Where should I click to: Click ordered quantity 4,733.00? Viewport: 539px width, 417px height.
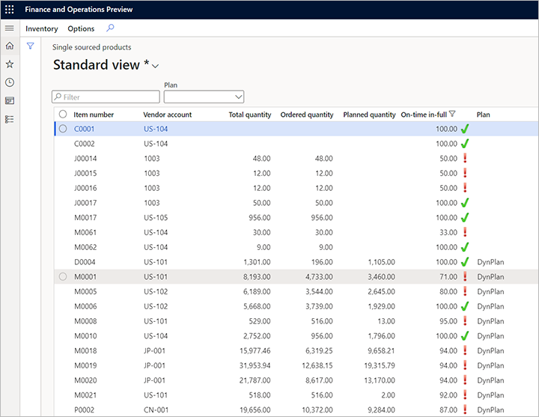(x=319, y=277)
